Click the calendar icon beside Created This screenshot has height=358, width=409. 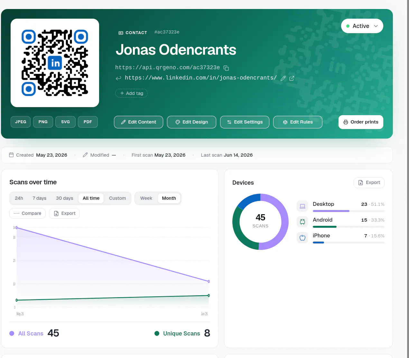pos(11,155)
